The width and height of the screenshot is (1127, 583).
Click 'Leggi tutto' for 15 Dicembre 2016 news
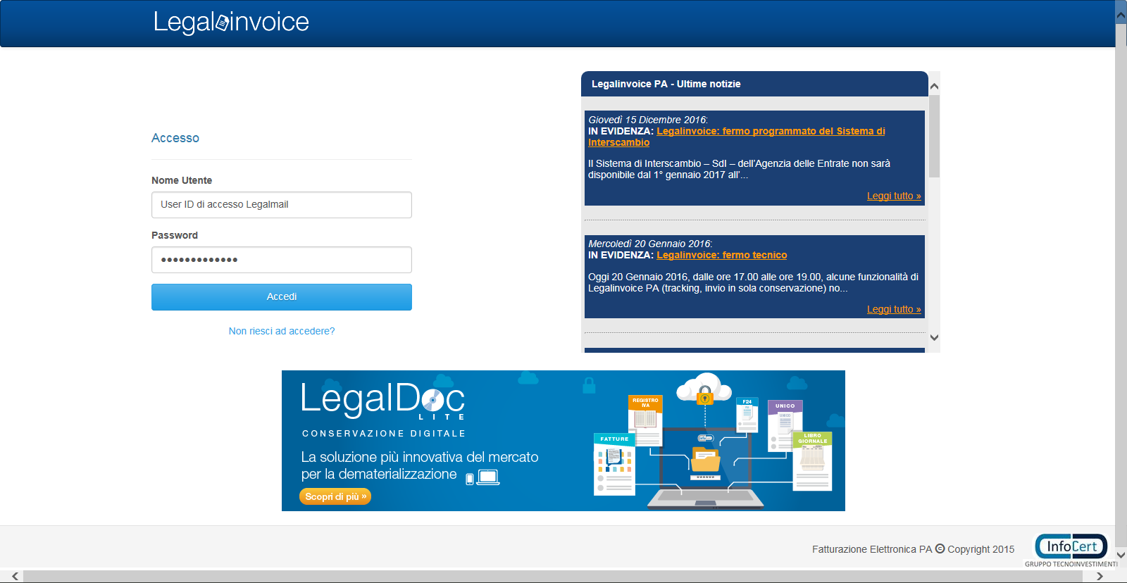(x=894, y=196)
